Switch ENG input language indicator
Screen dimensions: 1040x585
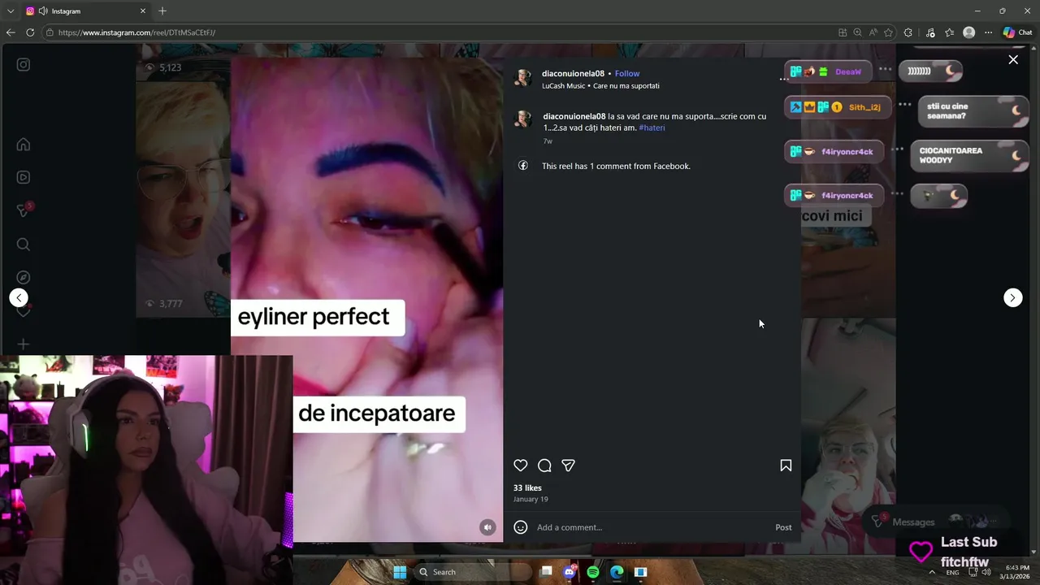click(952, 573)
